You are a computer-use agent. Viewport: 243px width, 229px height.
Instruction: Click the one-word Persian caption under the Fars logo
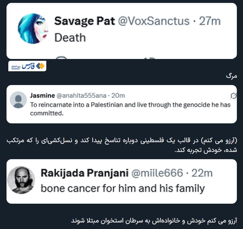click(x=231, y=76)
